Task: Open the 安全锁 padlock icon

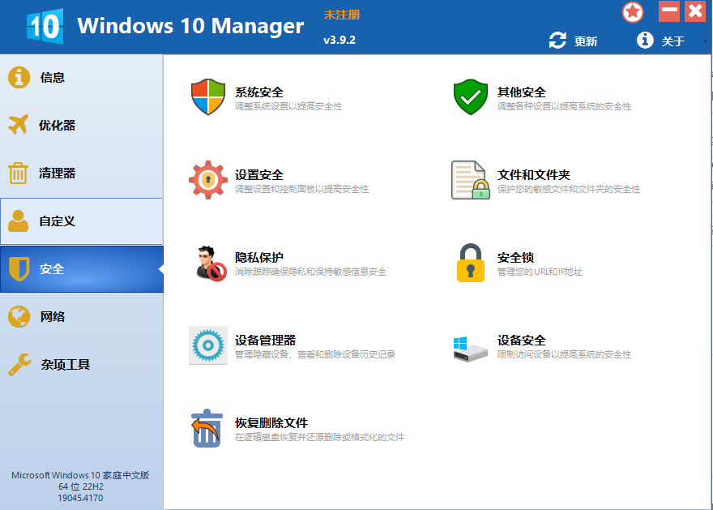Action: point(470,264)
